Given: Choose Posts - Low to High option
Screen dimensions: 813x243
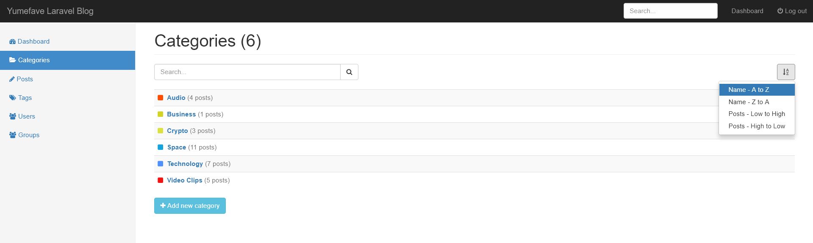Looking at the screenshot, I should [757, 114].
